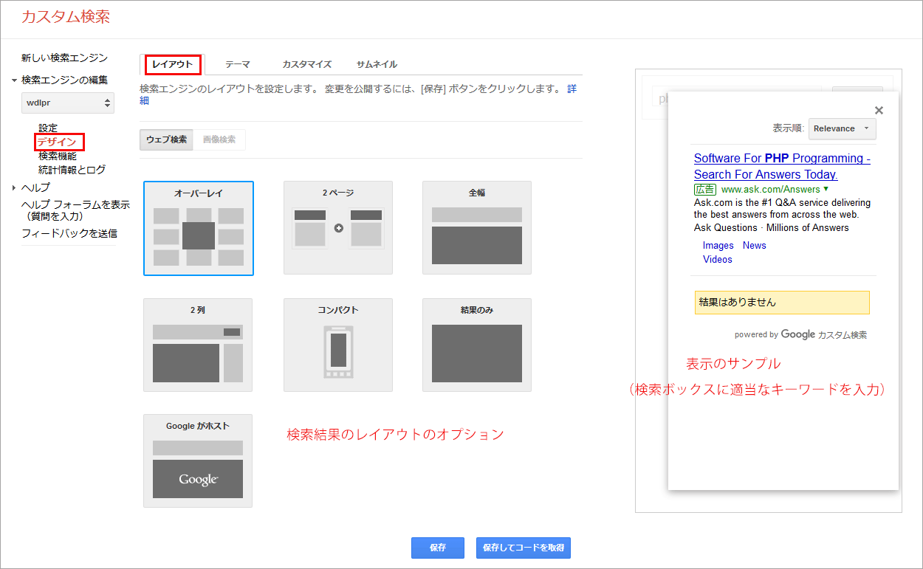Select the 画像検索 toggle tab
923x569 pixels.
(x=219, y=139)
